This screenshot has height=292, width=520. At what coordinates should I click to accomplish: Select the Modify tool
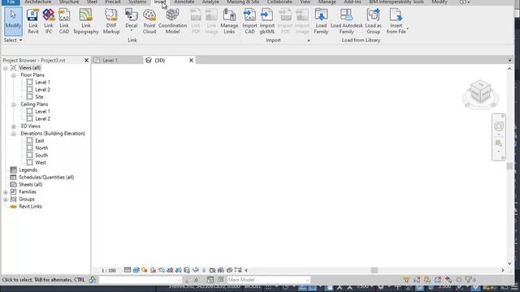(13, 22)
